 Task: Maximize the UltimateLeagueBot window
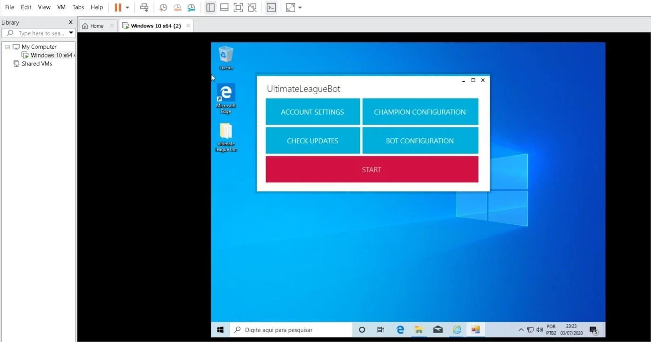[x=473, y=80]
